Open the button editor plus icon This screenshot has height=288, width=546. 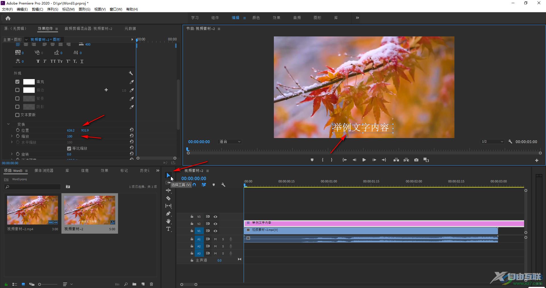coord(537,160)
